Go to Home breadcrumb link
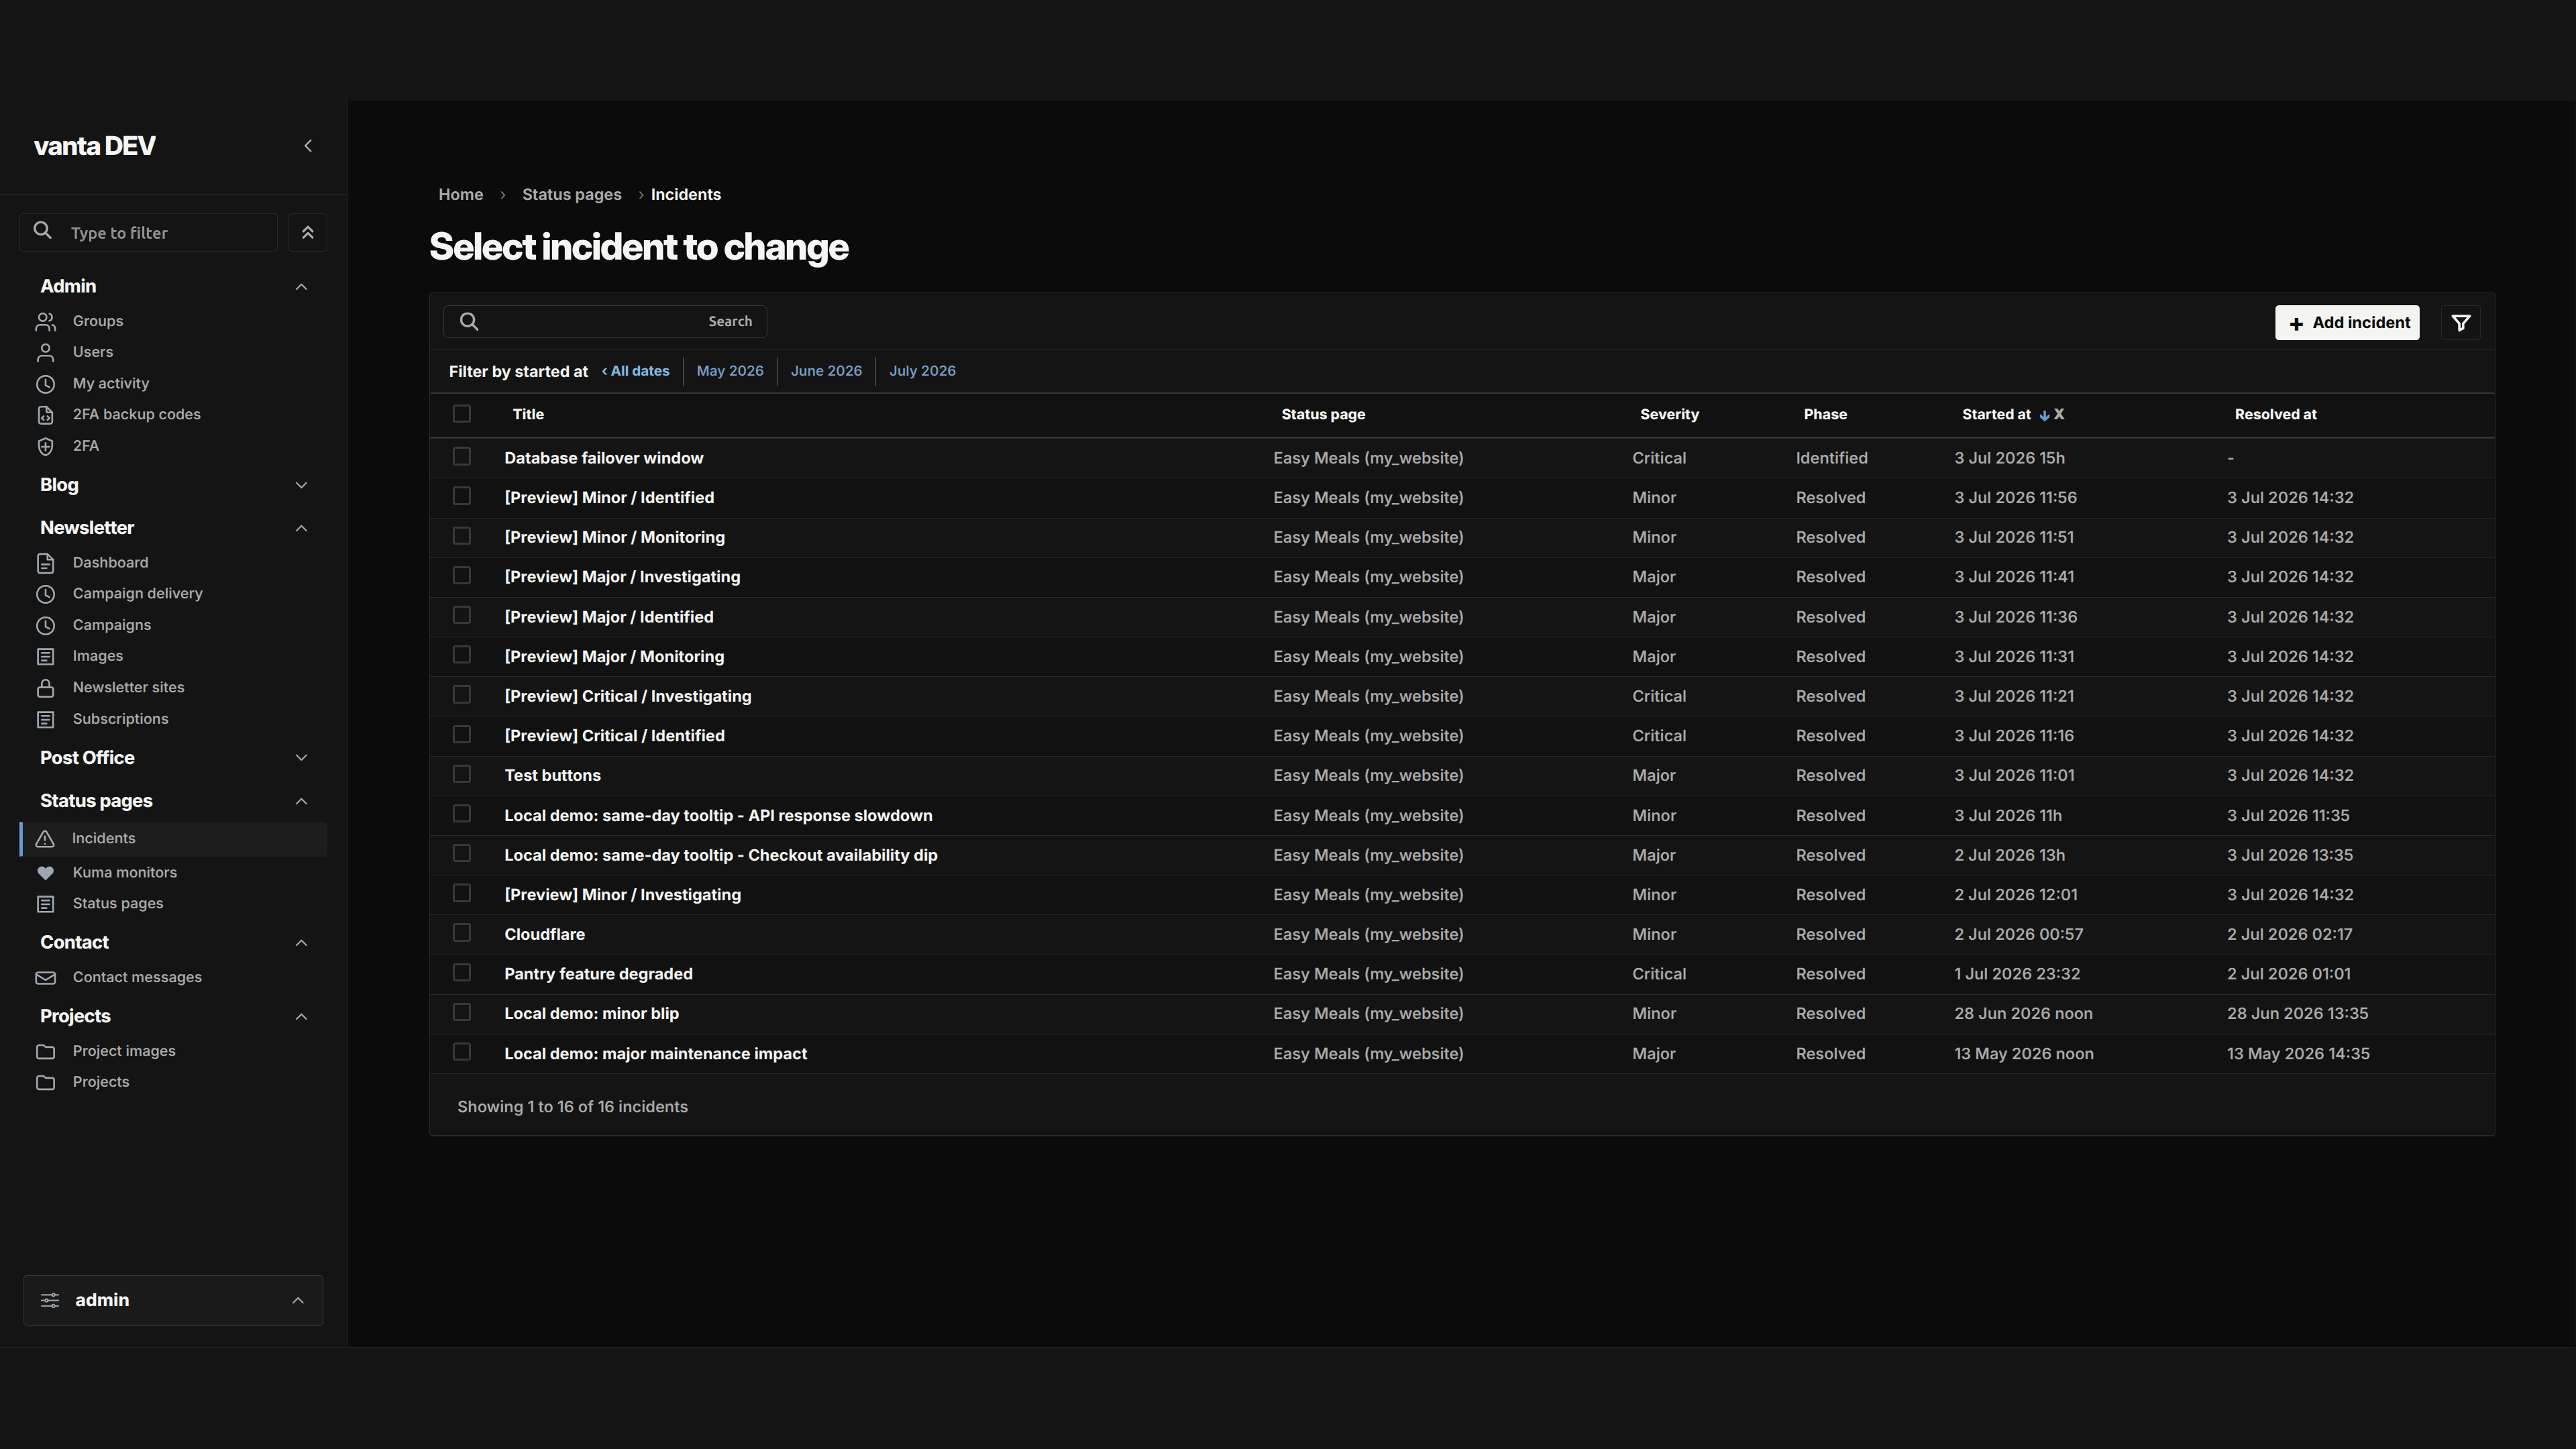 pos(460,195)
